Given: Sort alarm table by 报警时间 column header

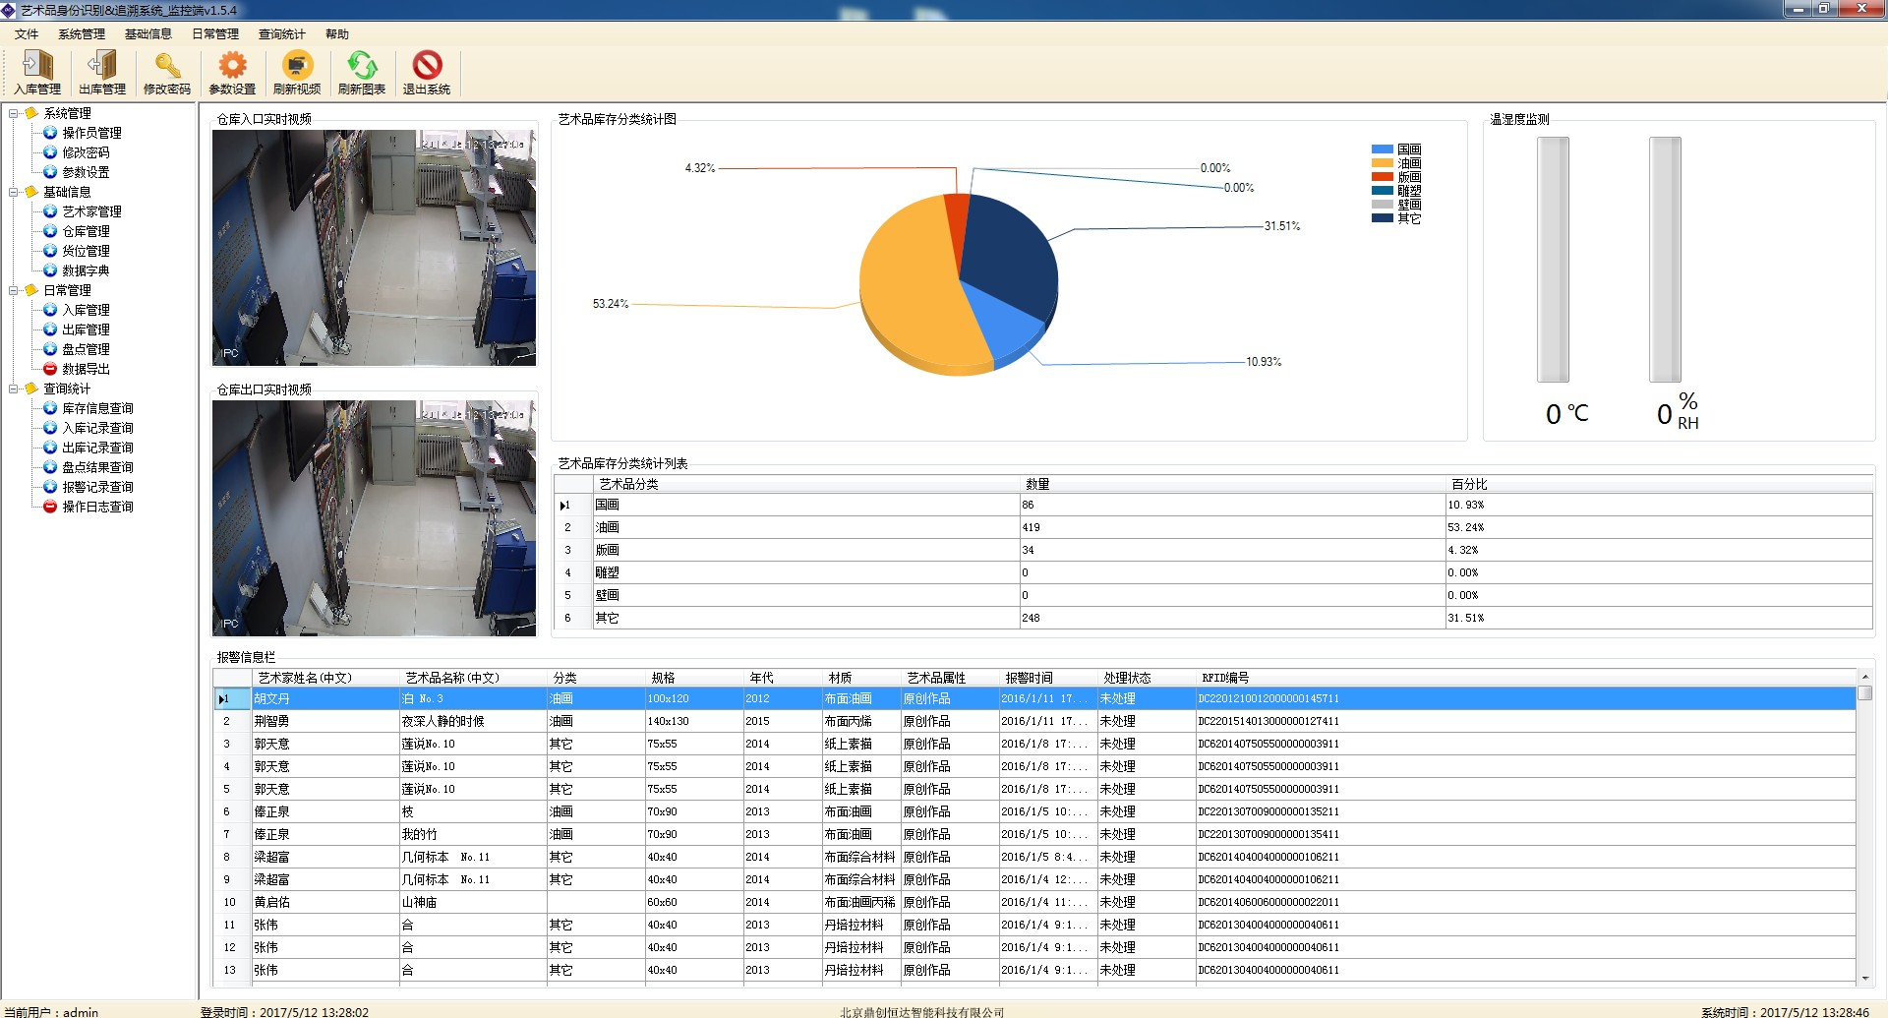Looking at the screenshot, I should pos(1029,678).
